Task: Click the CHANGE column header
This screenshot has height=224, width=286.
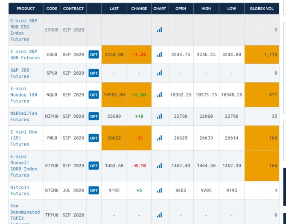Action: [139, 9]
